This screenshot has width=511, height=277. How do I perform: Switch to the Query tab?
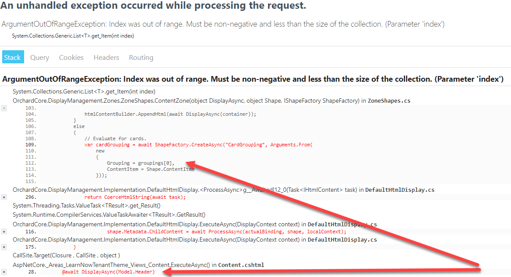click(x=39, y=57)
